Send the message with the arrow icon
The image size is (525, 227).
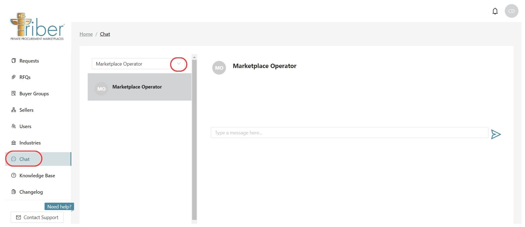pos(496,134)
